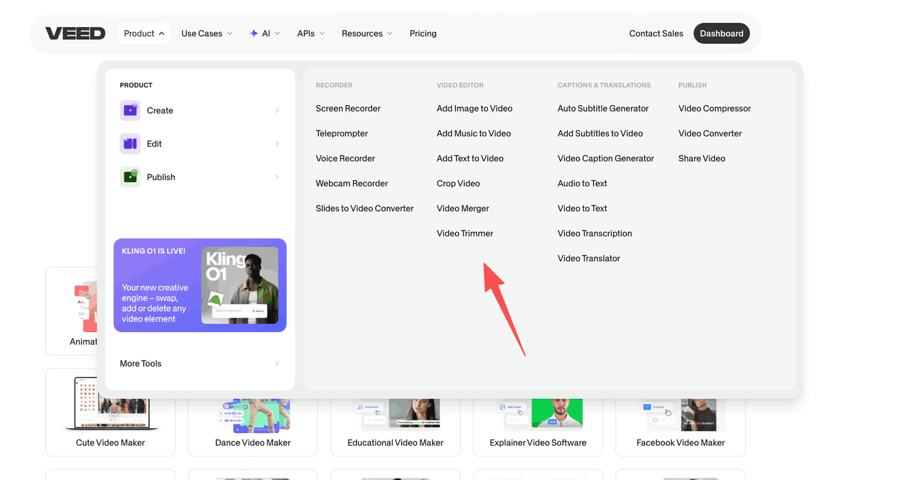Image resolution: width=912 pixels, height=480 pixels.
Task: Select Screen Recorder from the menu
Action: point(348,109)
